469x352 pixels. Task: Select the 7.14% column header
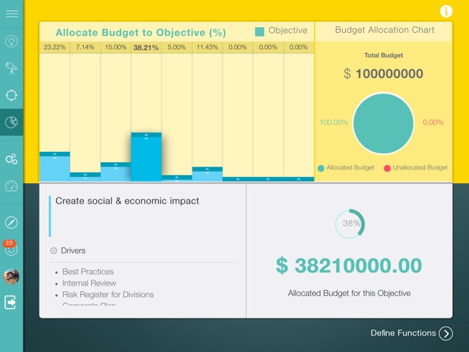[85, 47]
